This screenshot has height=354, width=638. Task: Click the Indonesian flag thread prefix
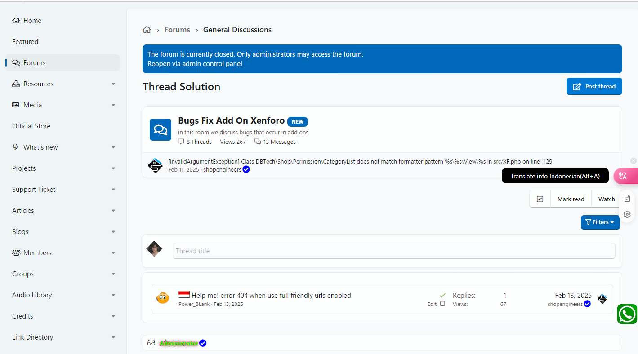click(x=184, y=295)
